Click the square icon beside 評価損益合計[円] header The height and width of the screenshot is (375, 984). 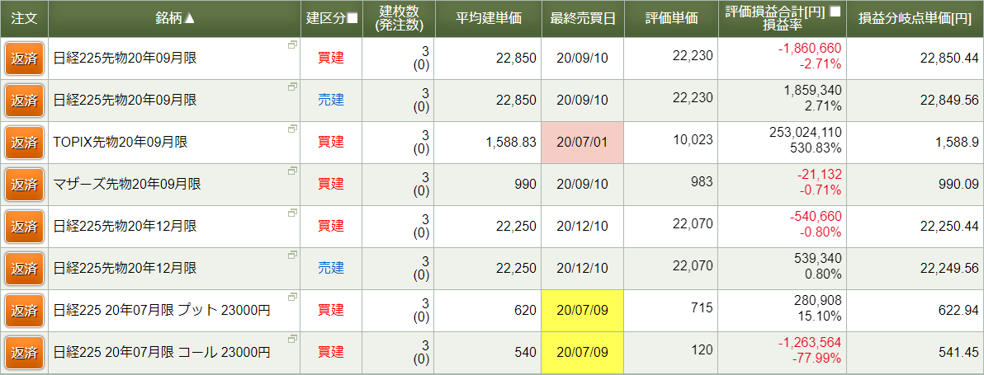(x=835, y=12)
